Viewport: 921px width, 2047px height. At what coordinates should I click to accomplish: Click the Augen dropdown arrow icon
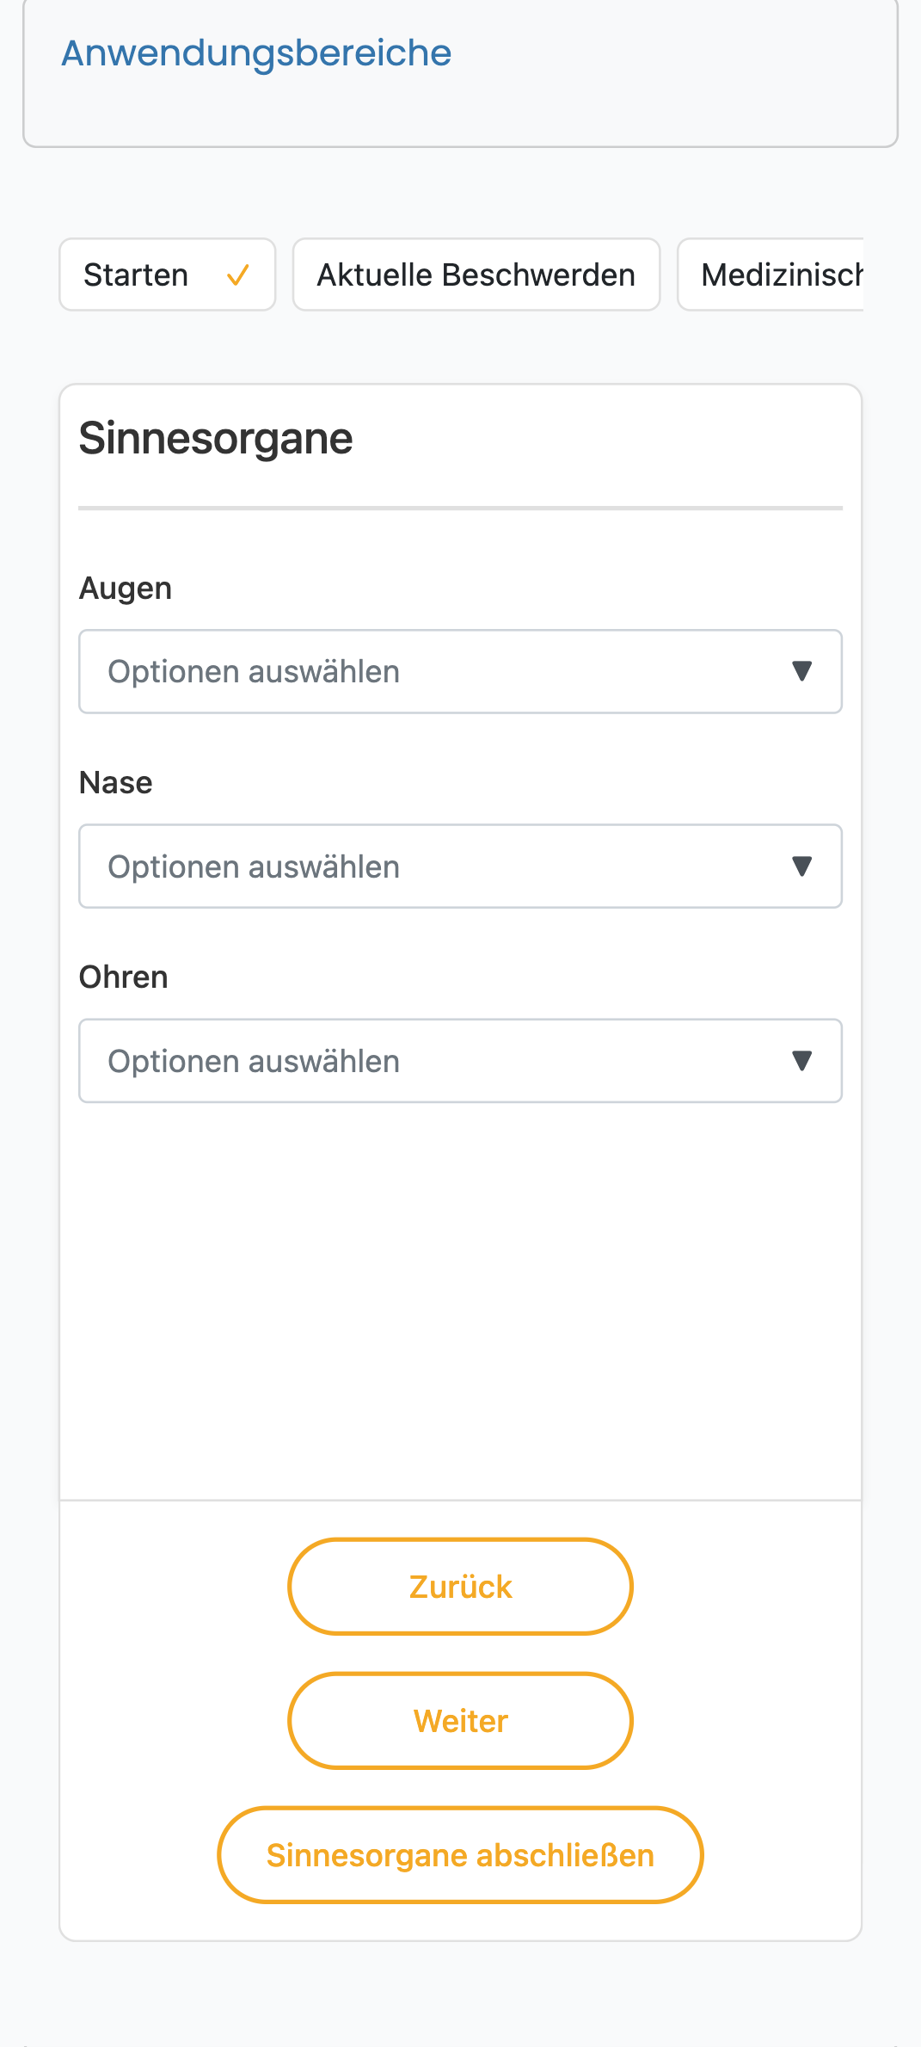tap(801, 671)
